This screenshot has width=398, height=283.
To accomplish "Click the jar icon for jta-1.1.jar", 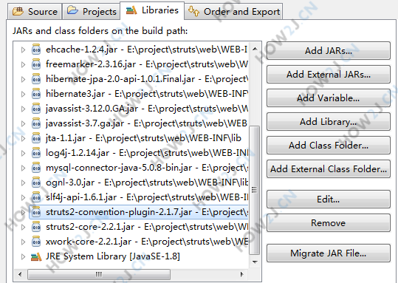I will pos(36,138).
